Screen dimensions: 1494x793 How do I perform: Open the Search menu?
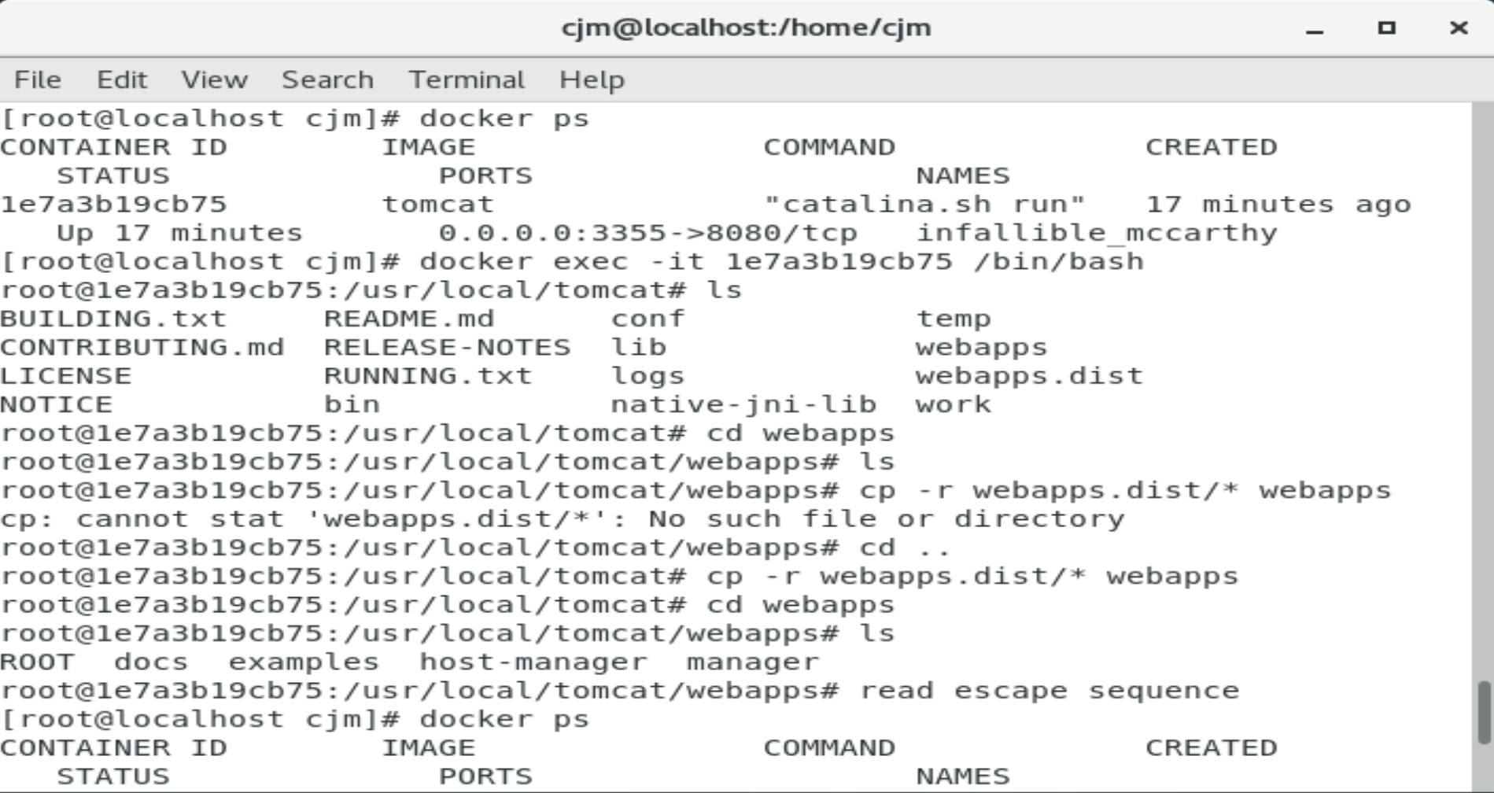coord(327,79)
